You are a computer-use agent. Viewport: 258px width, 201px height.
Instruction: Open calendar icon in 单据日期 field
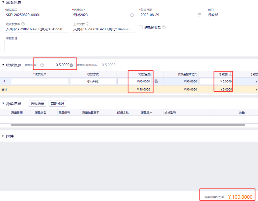point(199,15)
